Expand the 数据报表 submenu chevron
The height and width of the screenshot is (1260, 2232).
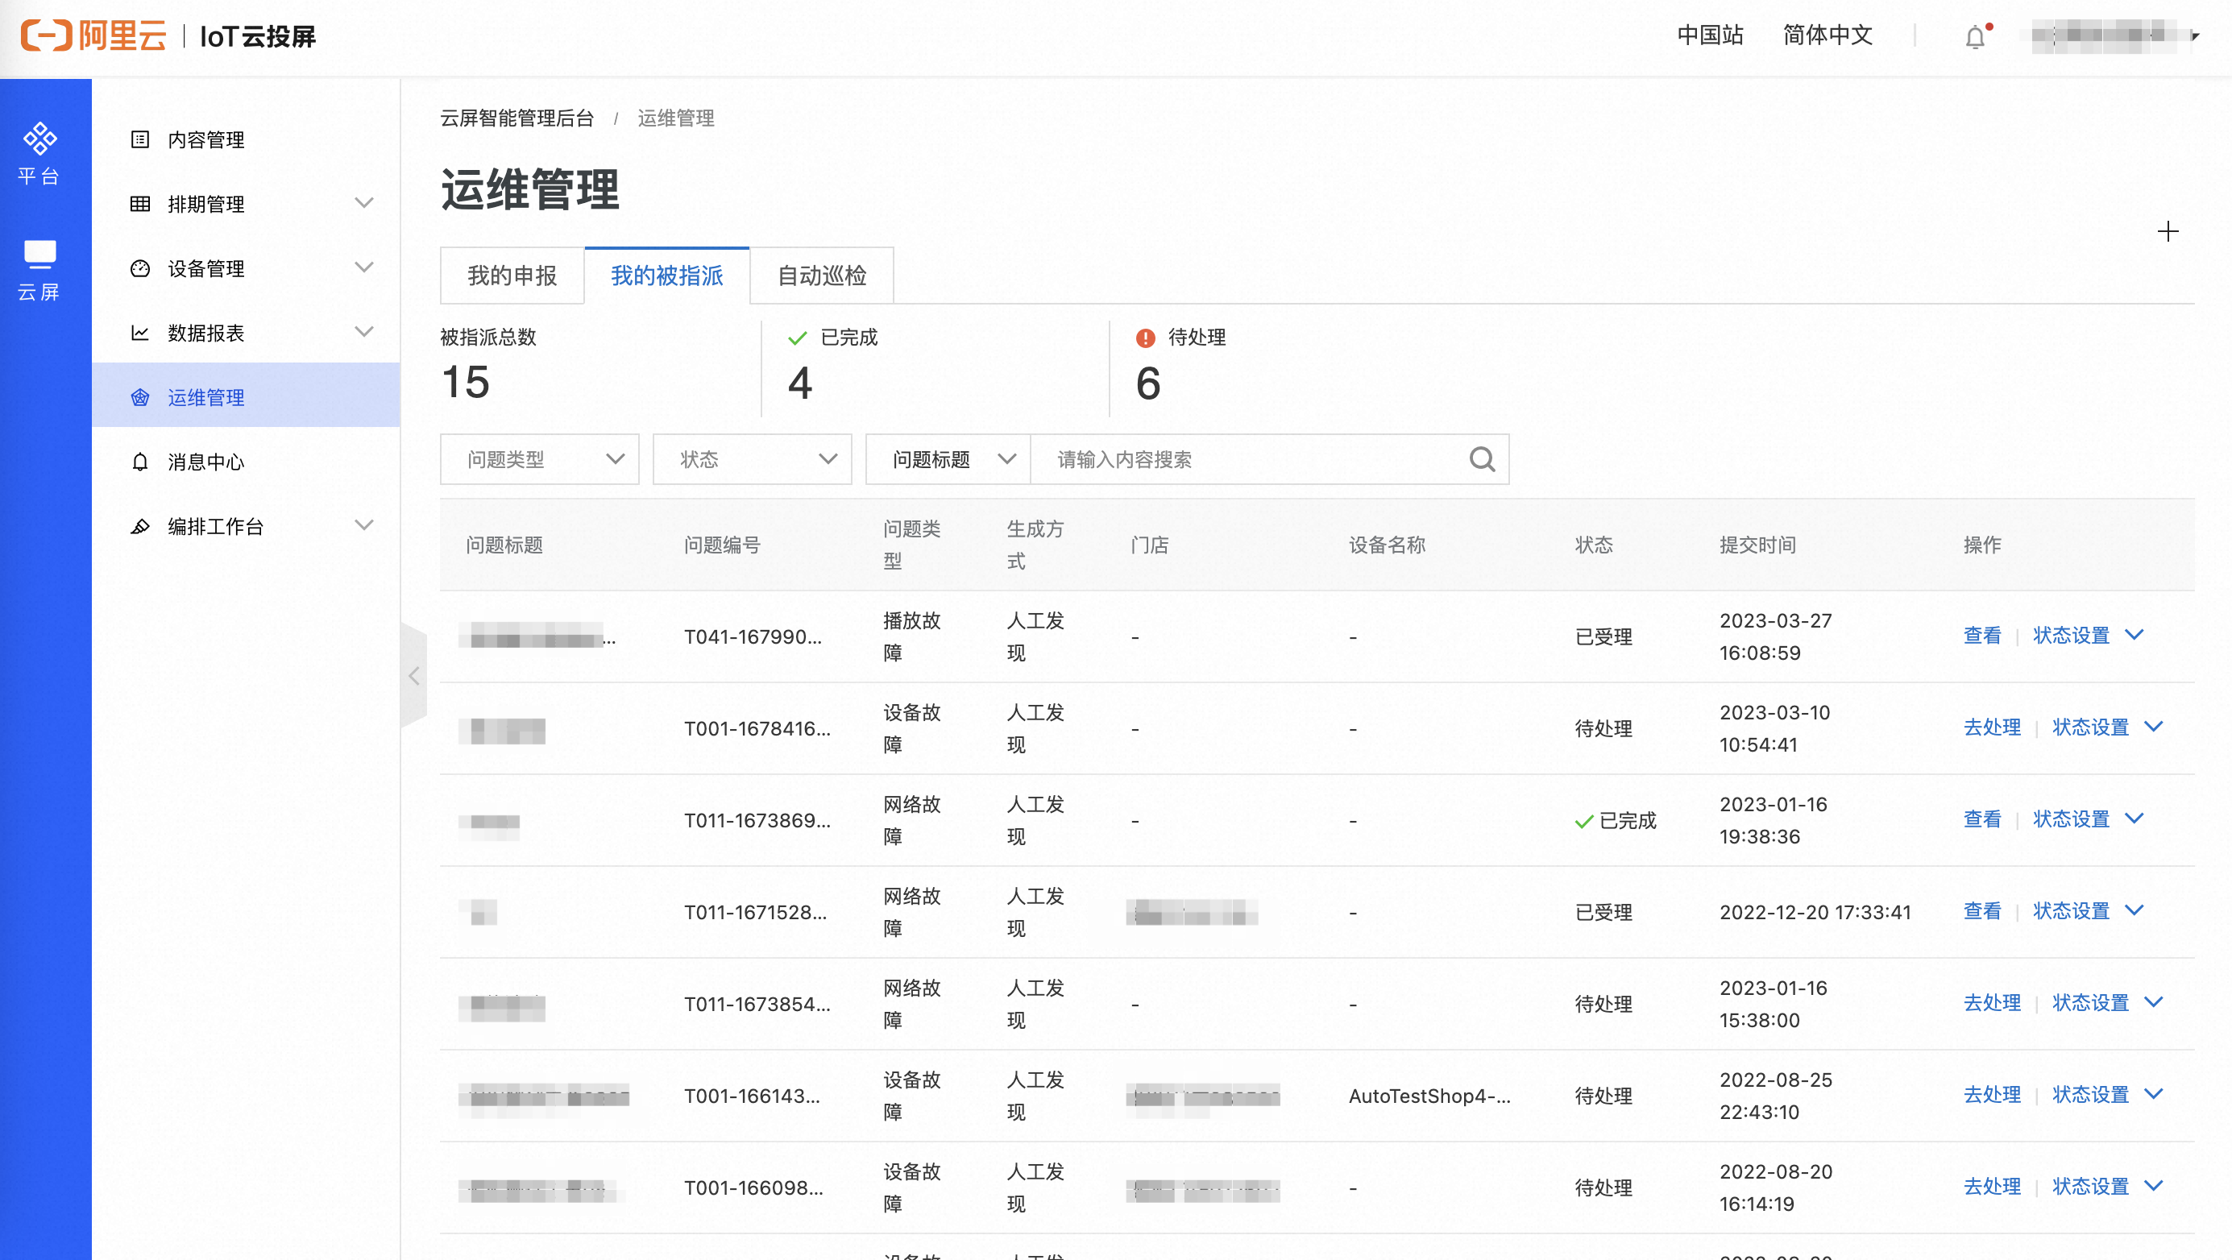[x=364, y=332]
